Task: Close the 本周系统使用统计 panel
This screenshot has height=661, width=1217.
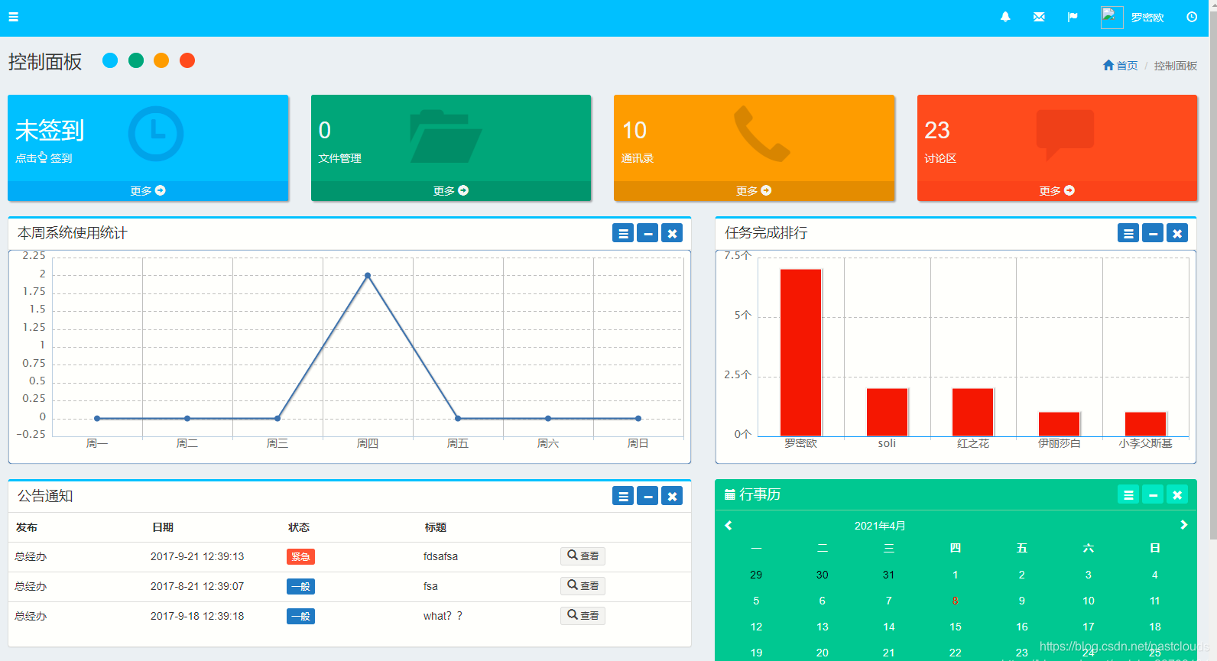Action: pos(672,233)
